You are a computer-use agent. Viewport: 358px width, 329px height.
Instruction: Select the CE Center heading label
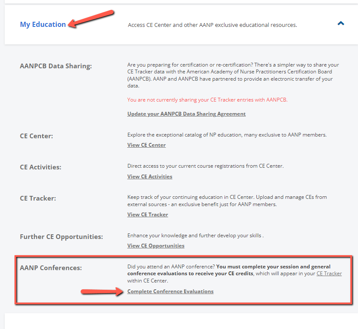tap(36, 136)
